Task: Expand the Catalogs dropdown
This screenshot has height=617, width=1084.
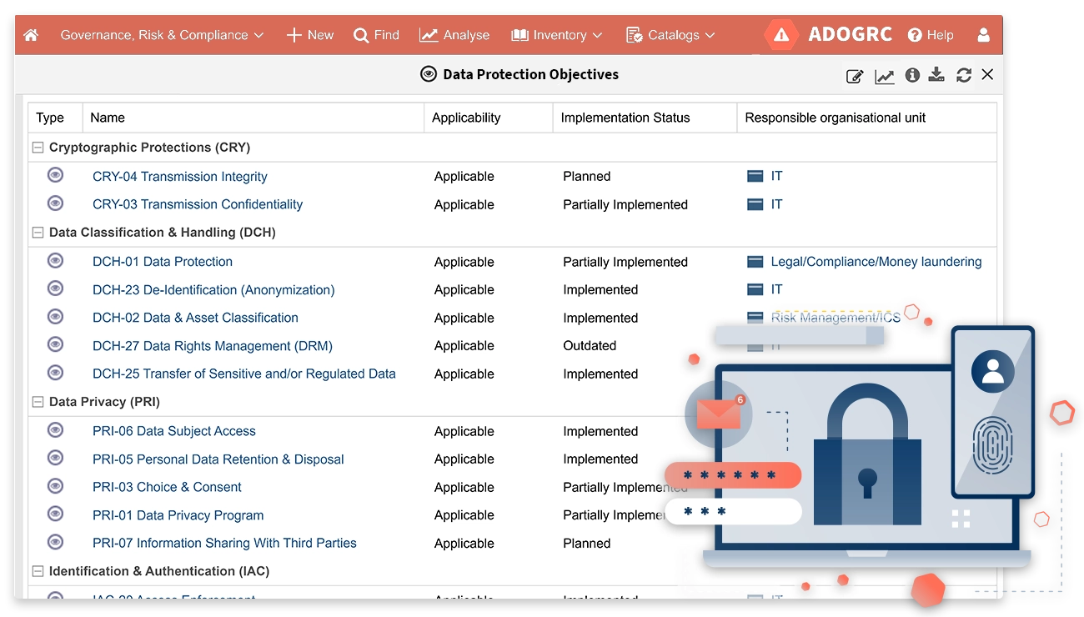Action: (670, 35)
